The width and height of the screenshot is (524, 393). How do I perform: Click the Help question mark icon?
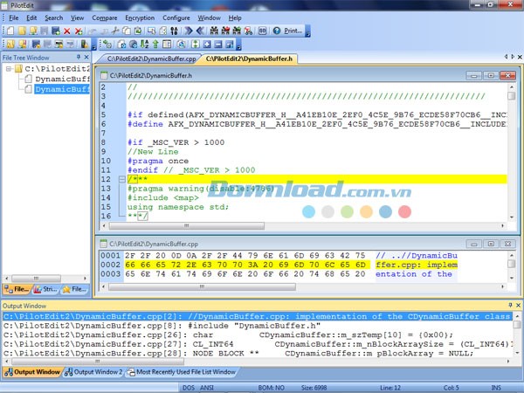coord(276,31)
